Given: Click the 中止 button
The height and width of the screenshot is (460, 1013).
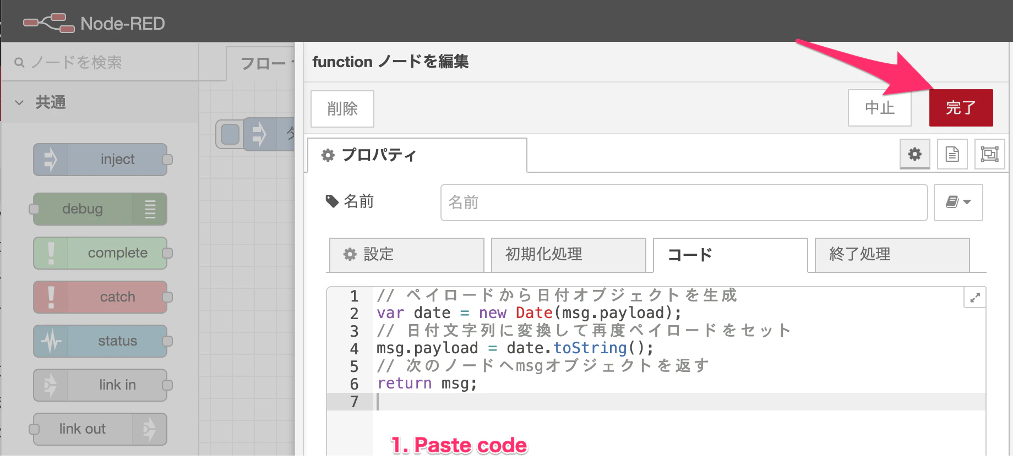Looking at the screenshot, I should [879, 108].
